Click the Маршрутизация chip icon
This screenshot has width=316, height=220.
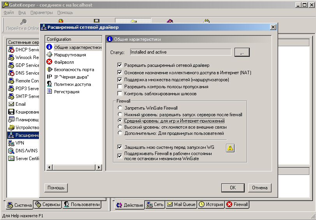49,54
